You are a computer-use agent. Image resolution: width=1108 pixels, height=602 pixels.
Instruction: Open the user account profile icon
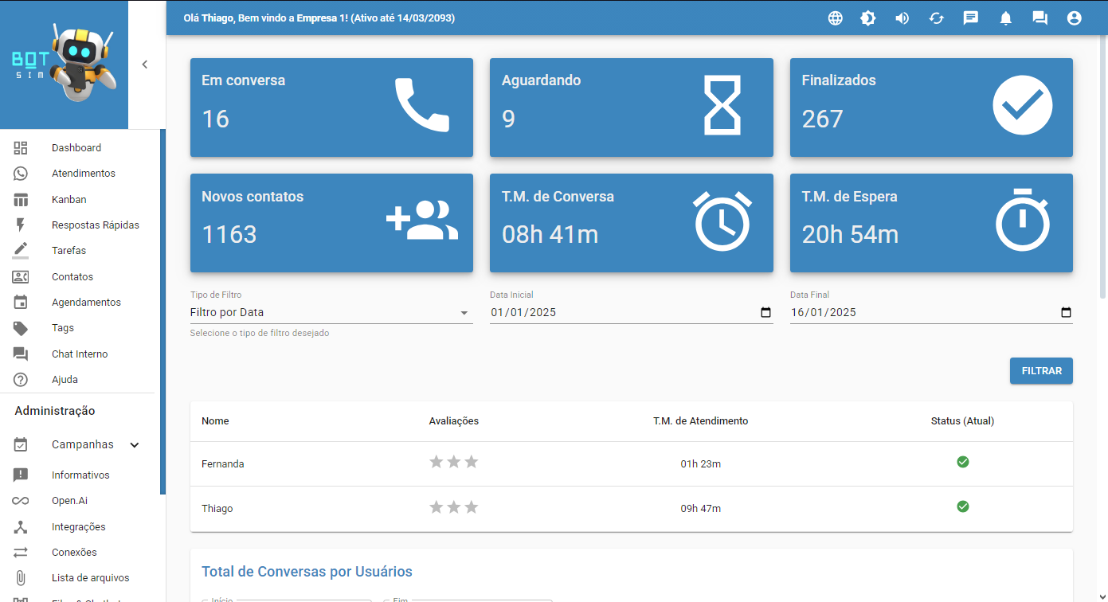1074,18
